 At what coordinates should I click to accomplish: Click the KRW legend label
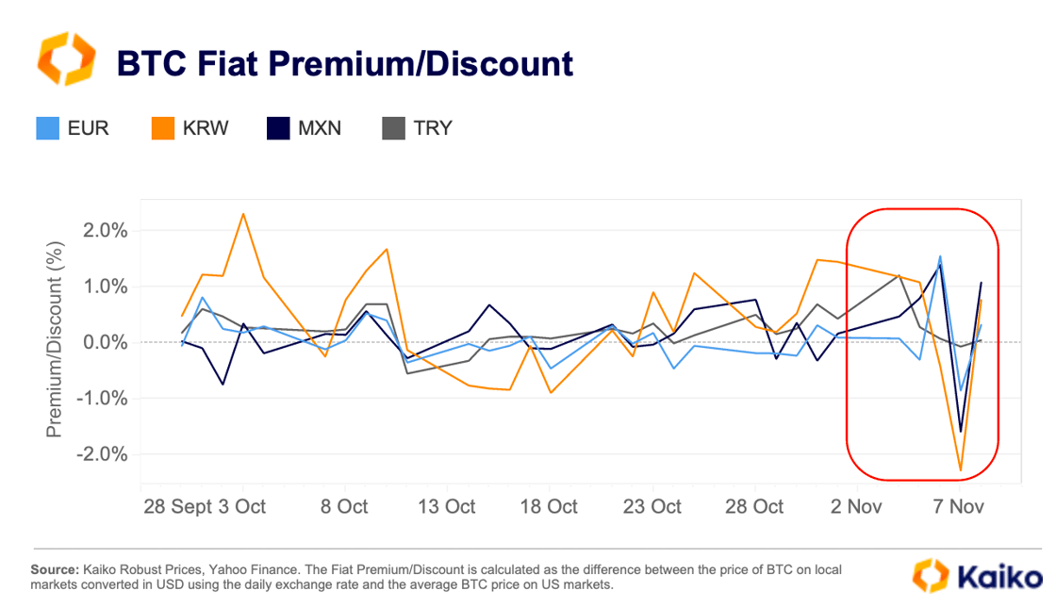205,128
